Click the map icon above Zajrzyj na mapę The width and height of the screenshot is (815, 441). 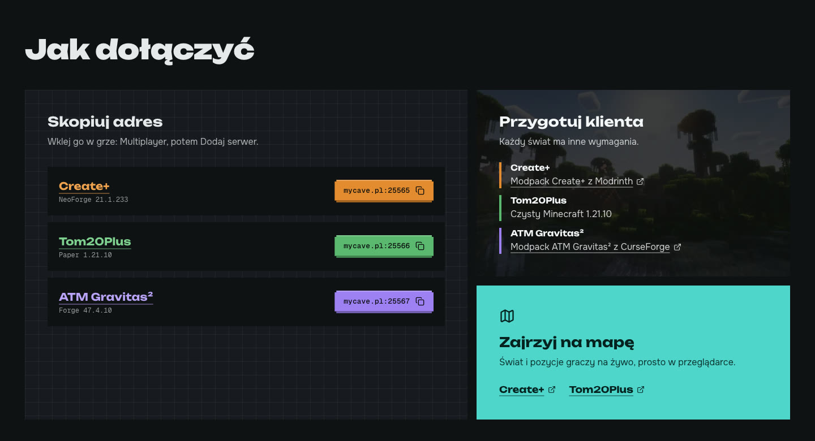tap(507, 316)
